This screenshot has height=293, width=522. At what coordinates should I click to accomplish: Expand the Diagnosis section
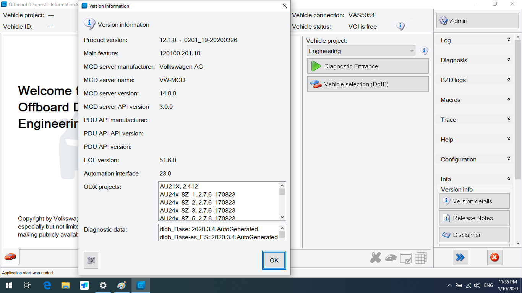(x=475, y=60)
